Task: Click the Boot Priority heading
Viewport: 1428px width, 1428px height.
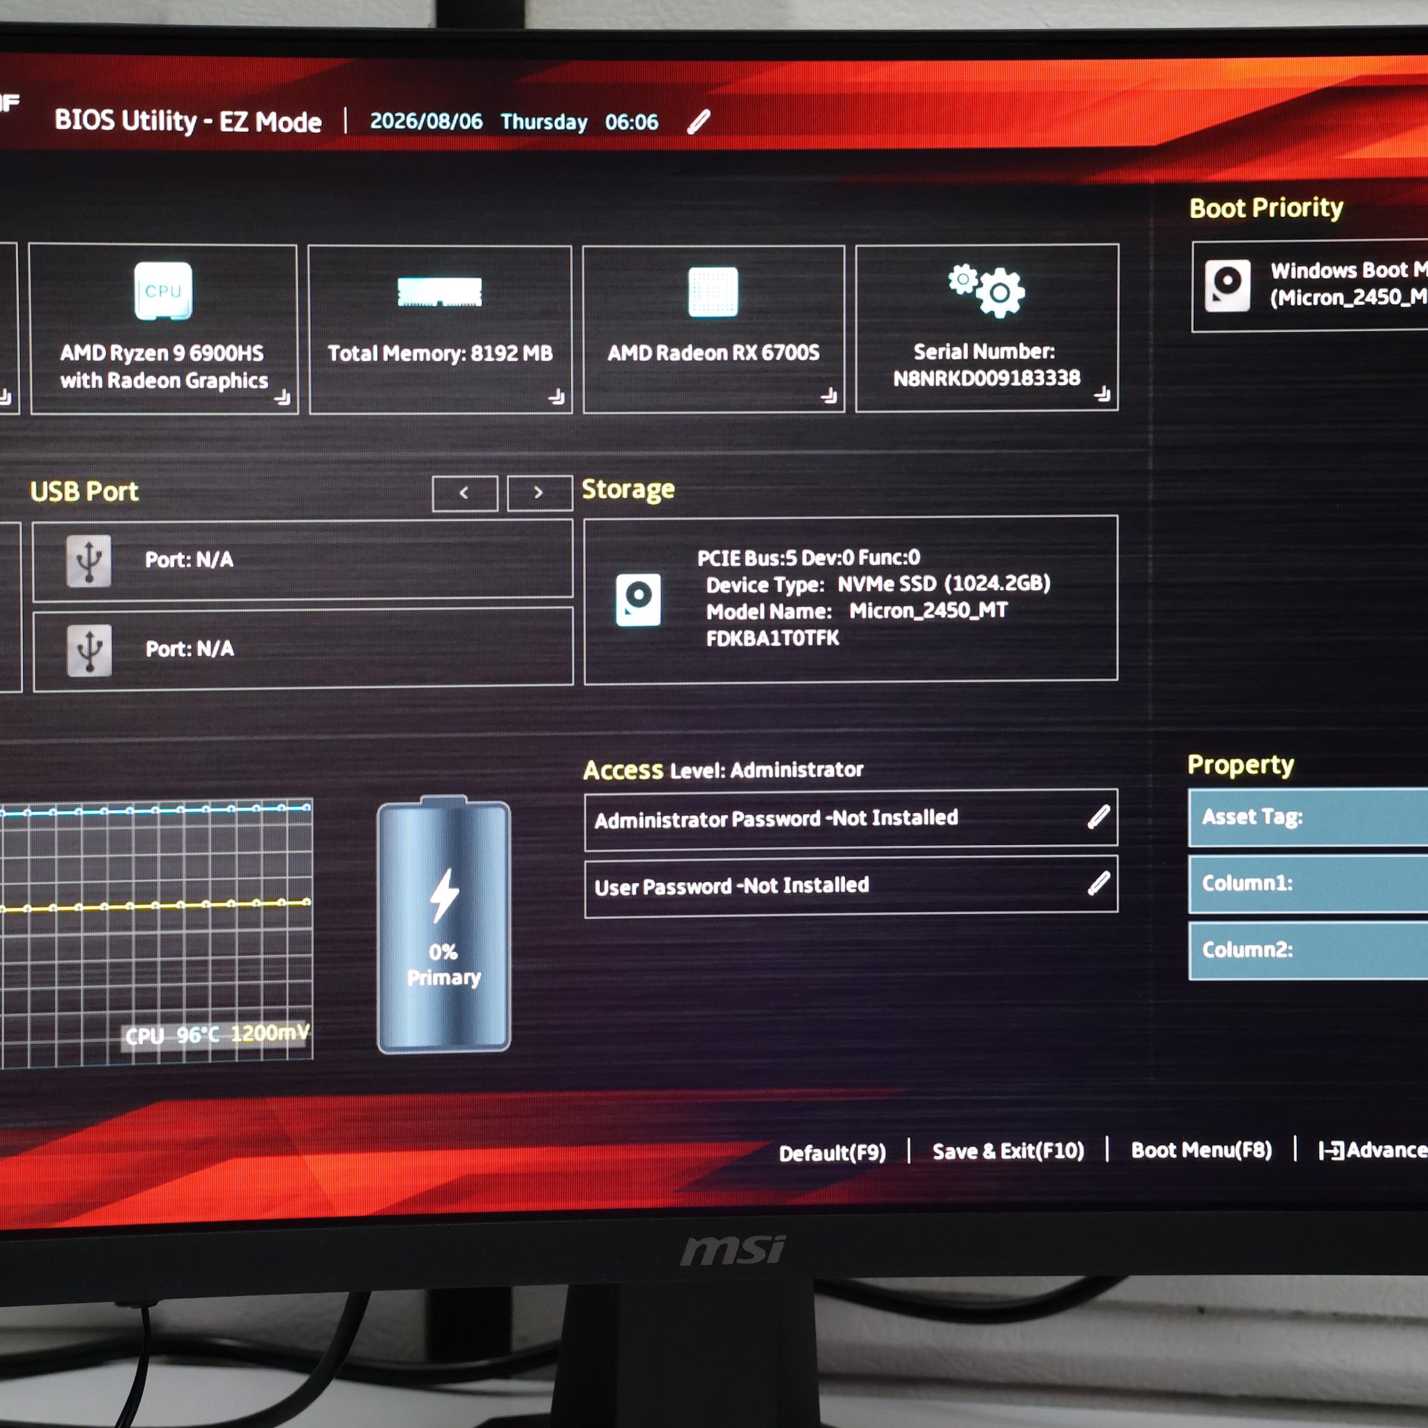Action: pos(1266,208)
